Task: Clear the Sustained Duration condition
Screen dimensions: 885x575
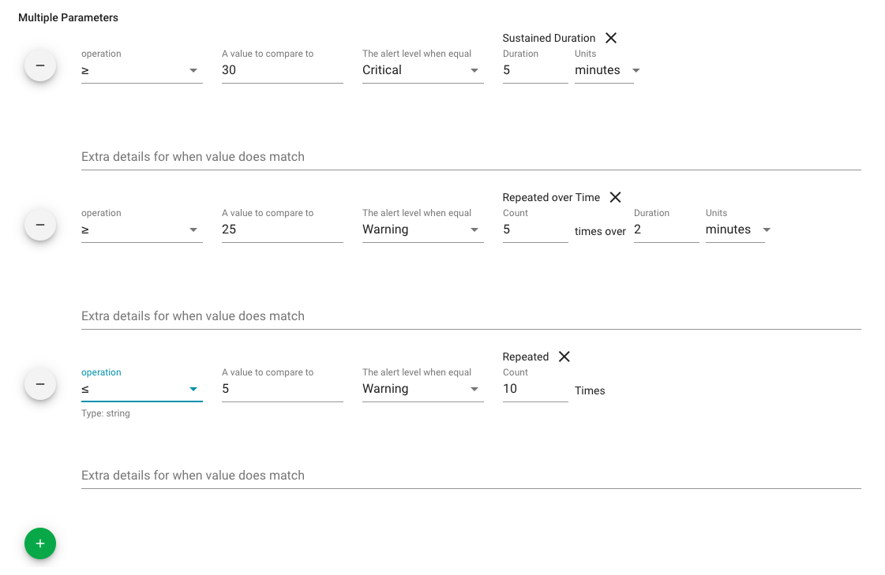Action: coord(611,38)
